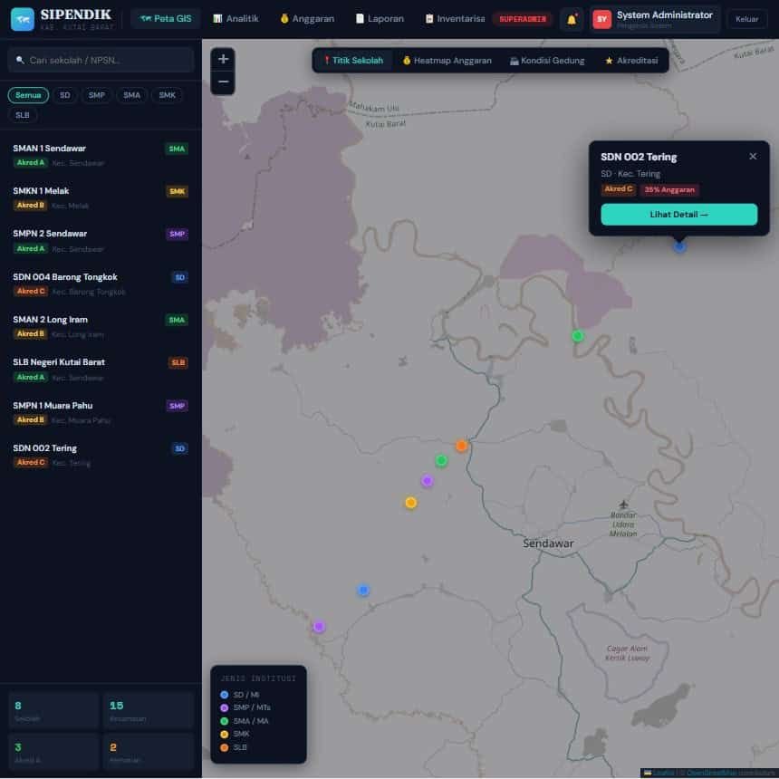Screen dimensions: 779x779
Task: Select green marker near river bend
Action: 577,336
